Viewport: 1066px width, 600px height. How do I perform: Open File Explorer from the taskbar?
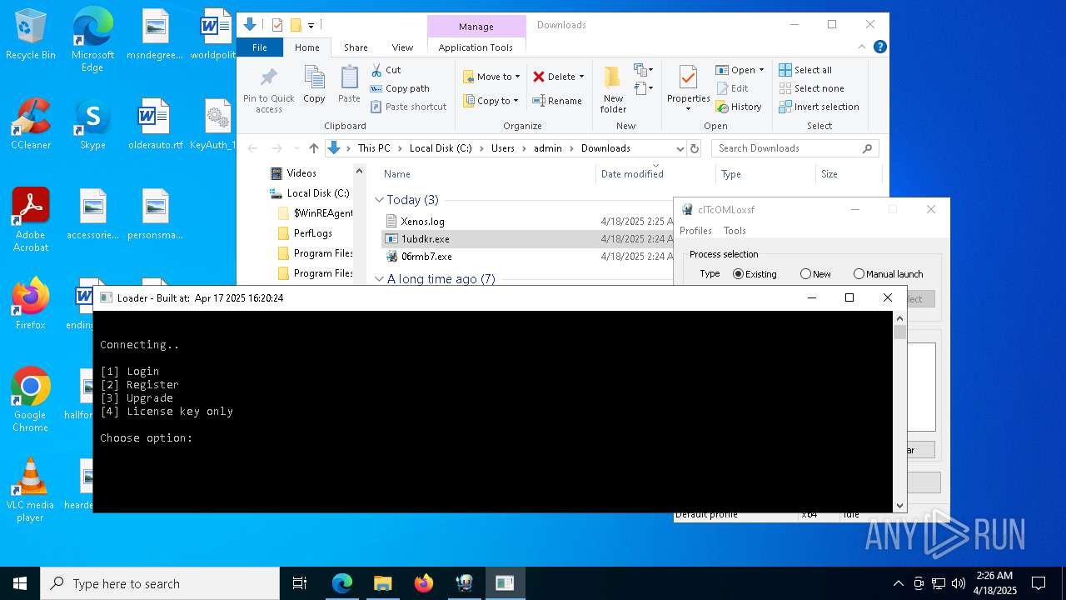click(382, 583)
